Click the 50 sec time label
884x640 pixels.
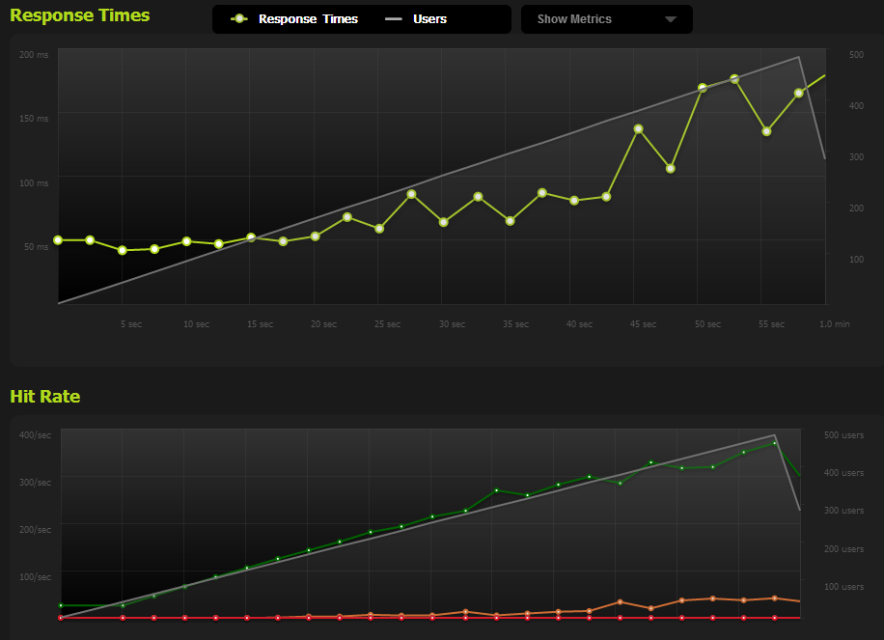click(x=707, y=324)
